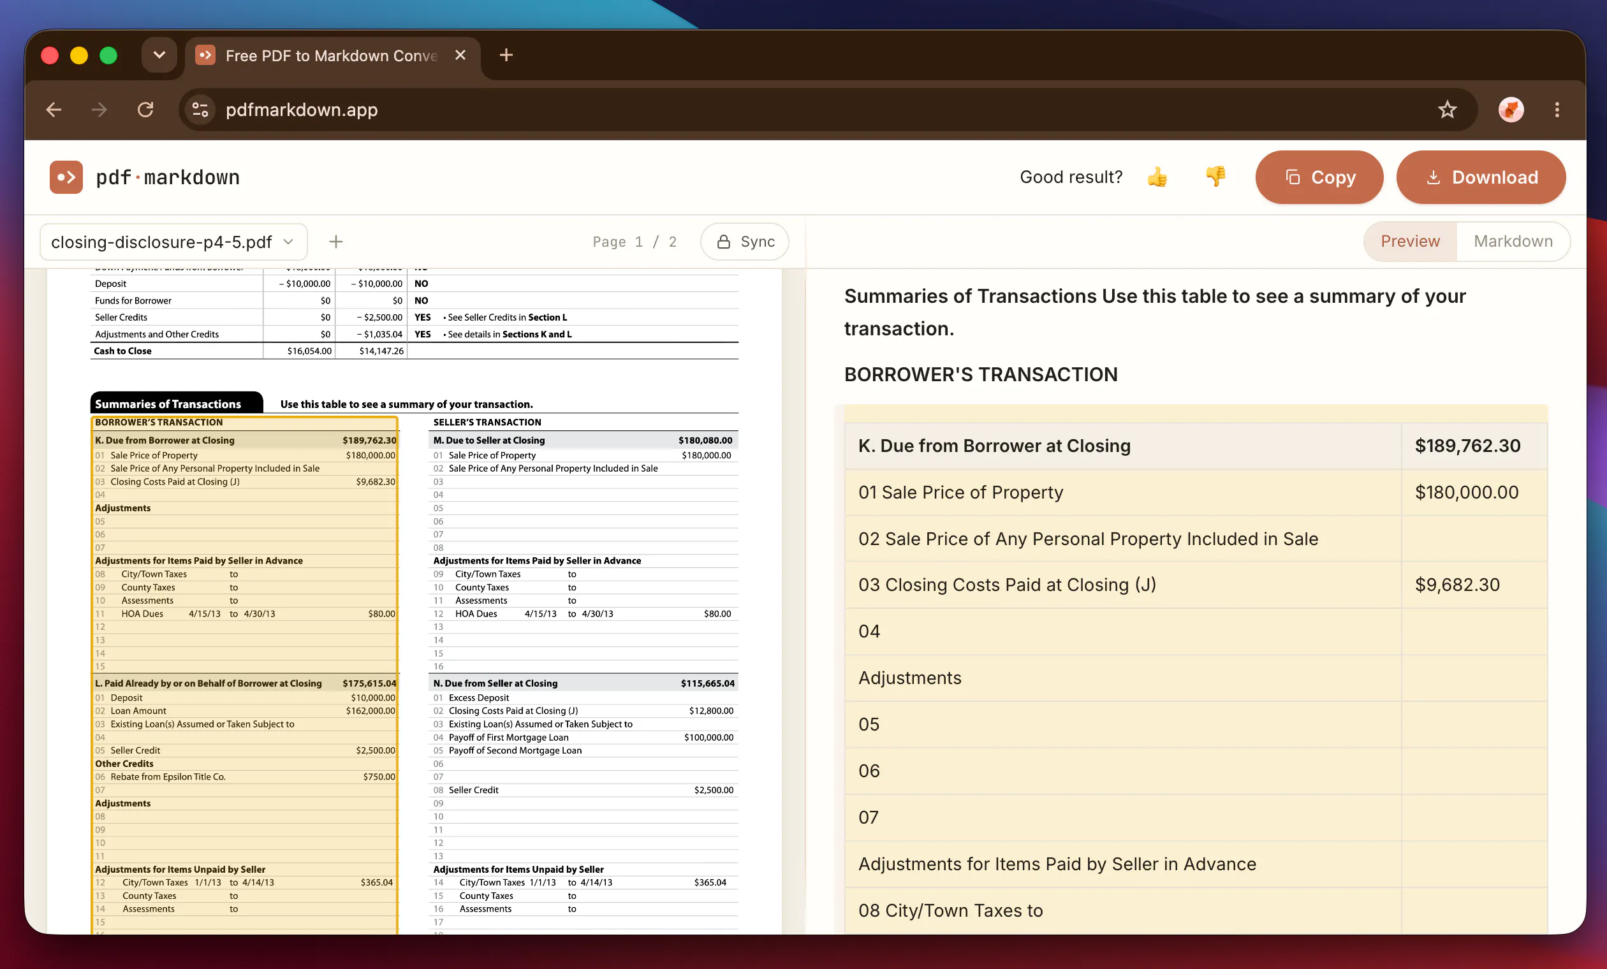Open the browser profile avatar
This screenshot has width=1607, height=969.
(1511, 110)
